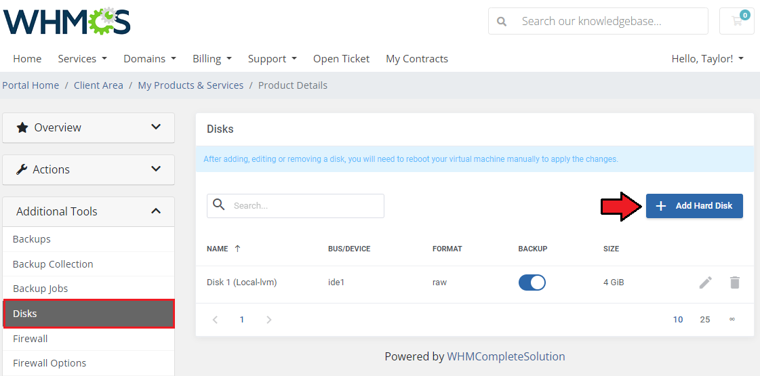Show 10 entries per page
760x376 pixels.
(678, 319)
